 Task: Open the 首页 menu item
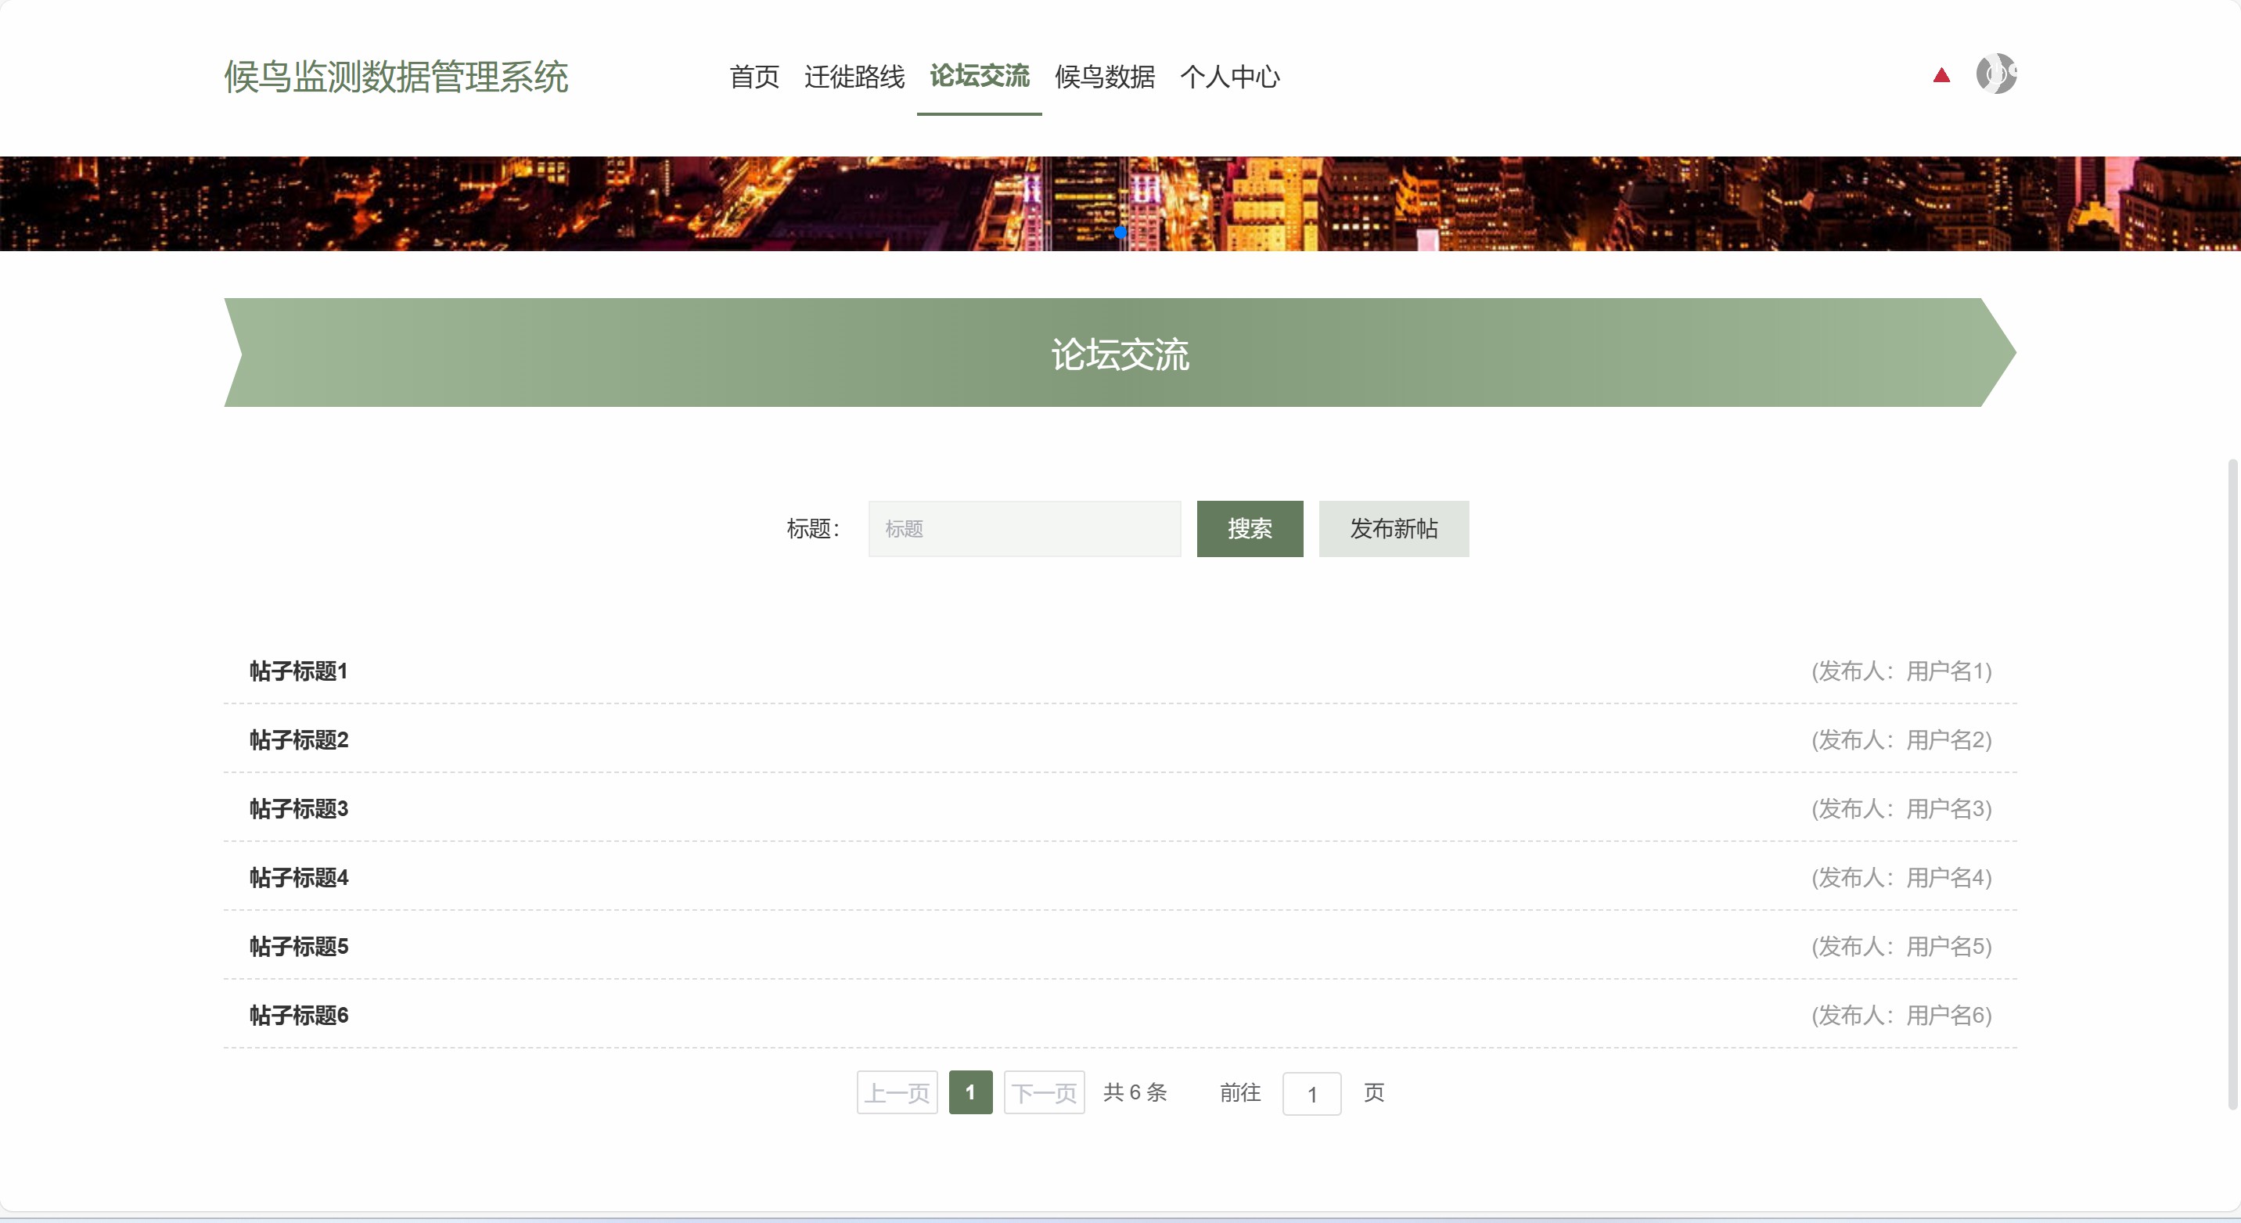tap(754, 77)
